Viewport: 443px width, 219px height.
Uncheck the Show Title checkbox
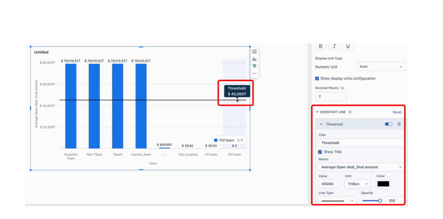click(x=320, y=152)
